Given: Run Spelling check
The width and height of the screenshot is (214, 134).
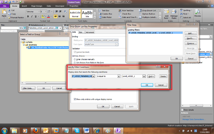Looking at the screenshot, I should [x=186, y=10].
